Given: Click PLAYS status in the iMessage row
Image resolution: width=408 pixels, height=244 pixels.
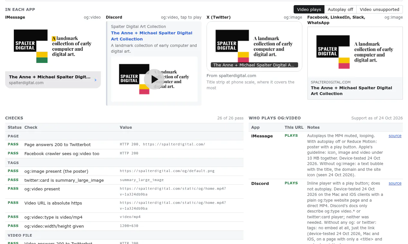Looking at the screenshot, I should 291,136.
